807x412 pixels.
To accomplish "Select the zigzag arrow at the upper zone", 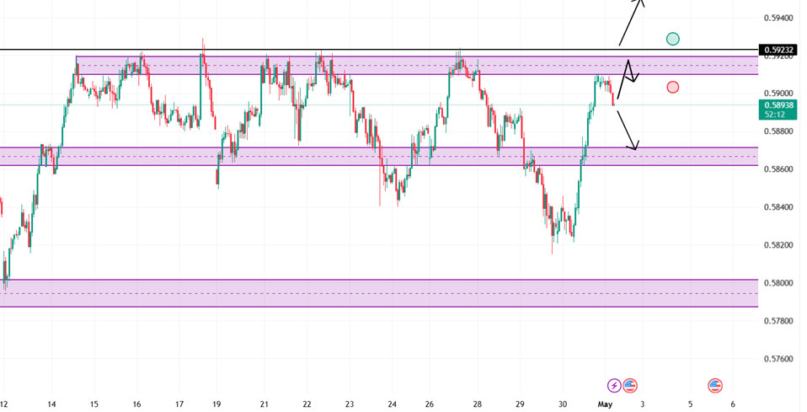I will (x=628, y=78).
